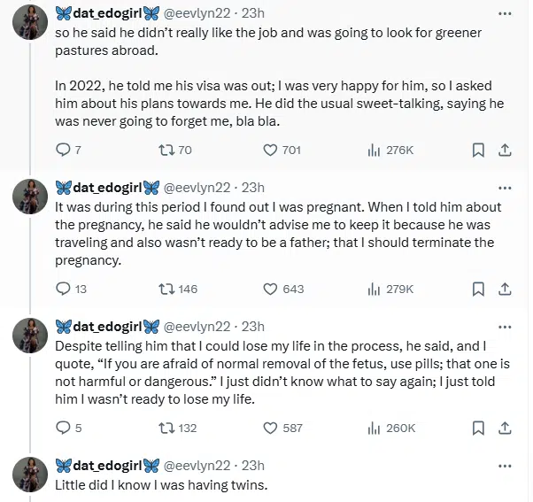
Task: Open the 23h timestamp on the pills tweet
Action: [253, 326]
